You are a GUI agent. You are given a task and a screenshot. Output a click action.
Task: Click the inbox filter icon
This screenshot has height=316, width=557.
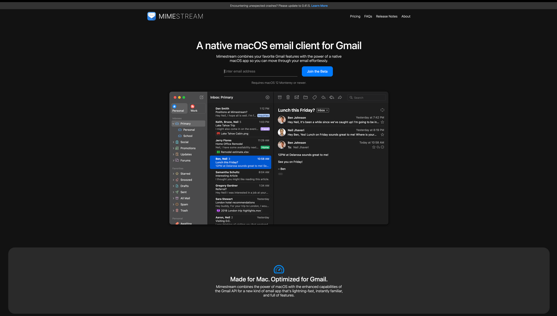click(x=267, y=97)
